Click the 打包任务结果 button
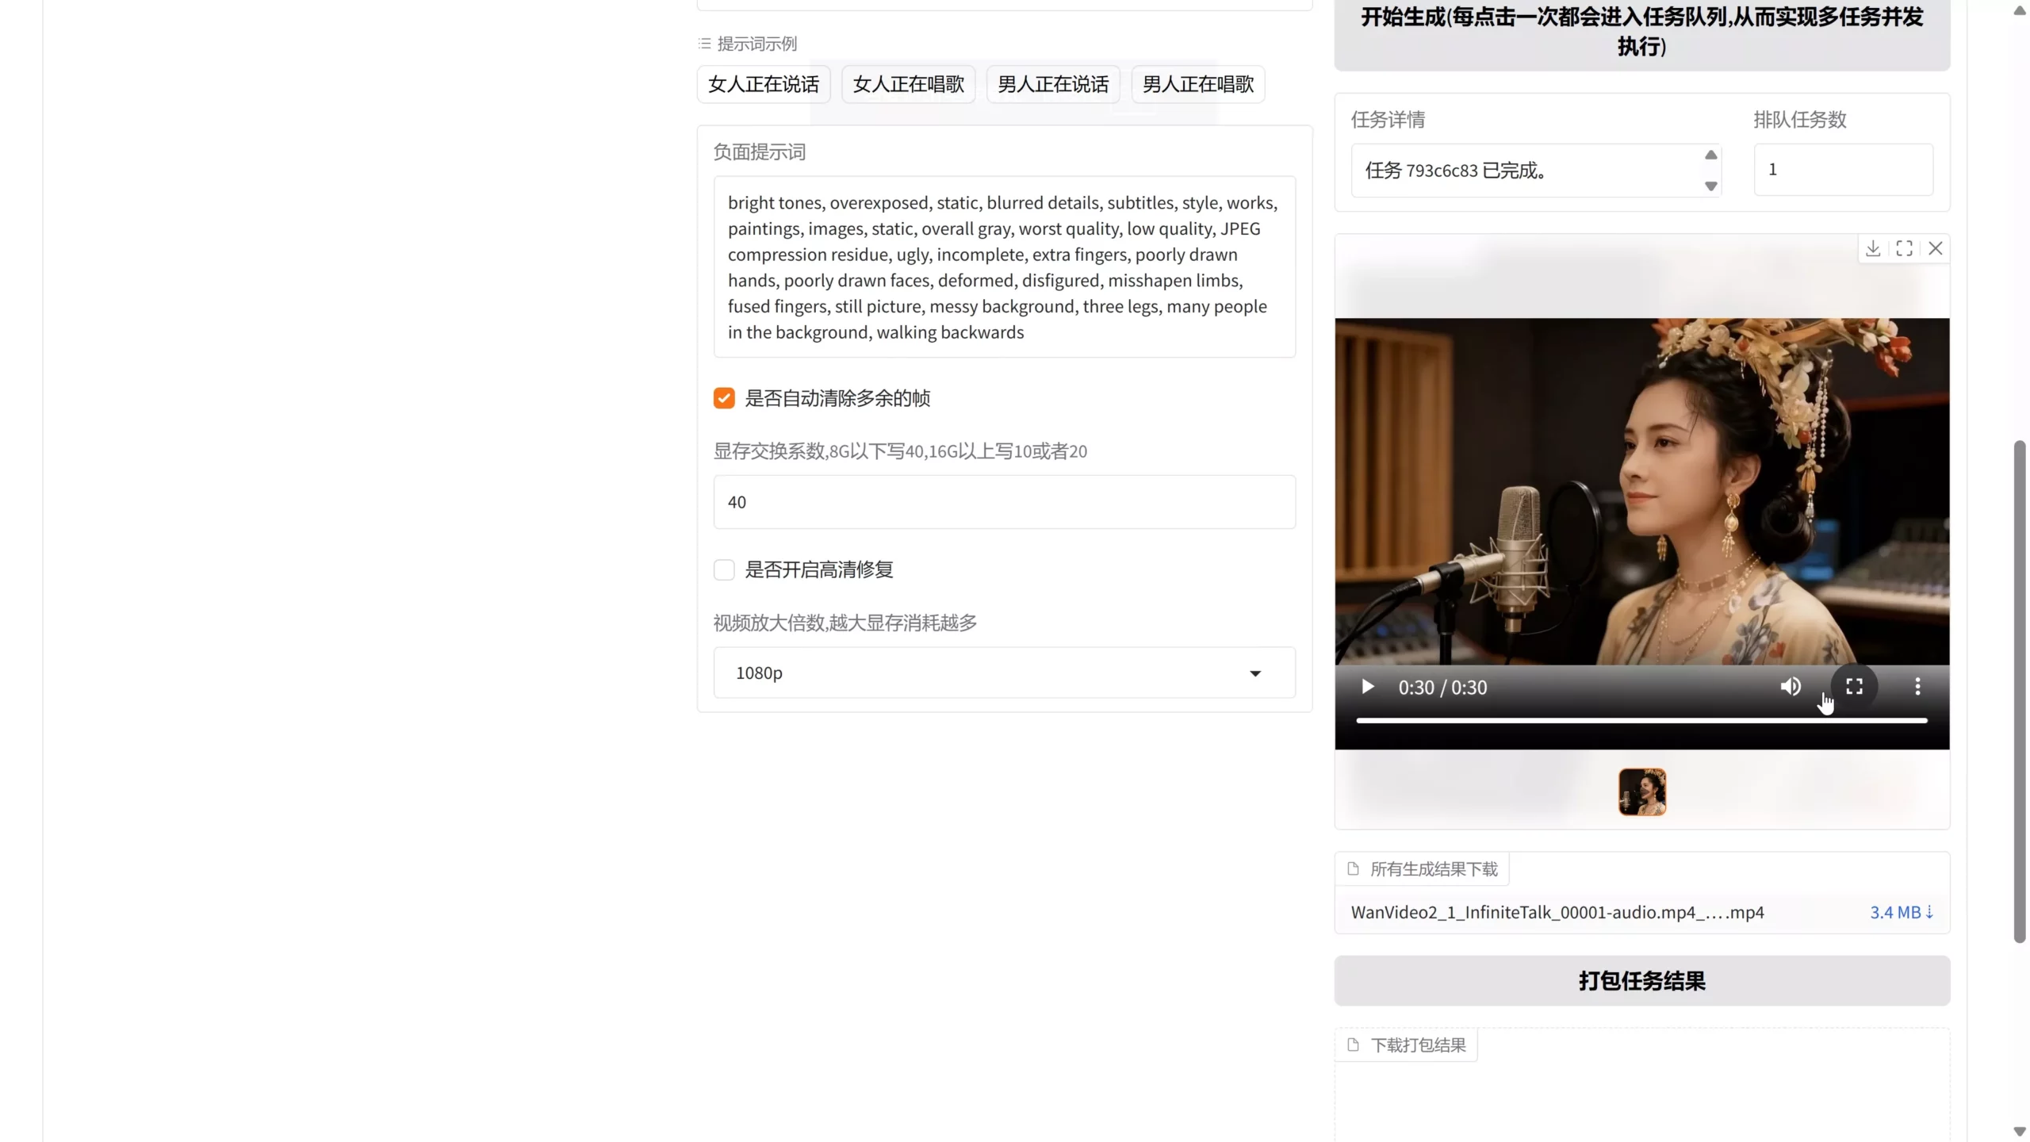Screen dimensions: 2030x1142 (1641, 980)
